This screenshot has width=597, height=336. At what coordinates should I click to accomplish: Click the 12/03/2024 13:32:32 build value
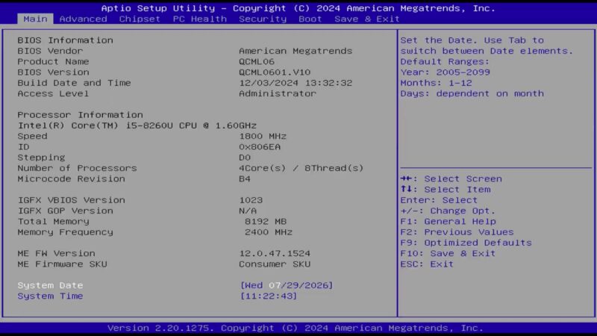pyautogui.click(x=296, y=83)
